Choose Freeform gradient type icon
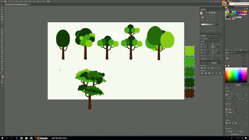 tap(214, 13)
